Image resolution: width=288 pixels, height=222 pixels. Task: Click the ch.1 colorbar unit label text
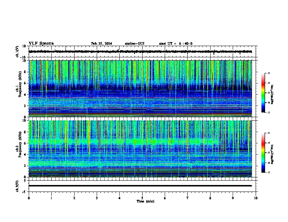pos(272,95)
